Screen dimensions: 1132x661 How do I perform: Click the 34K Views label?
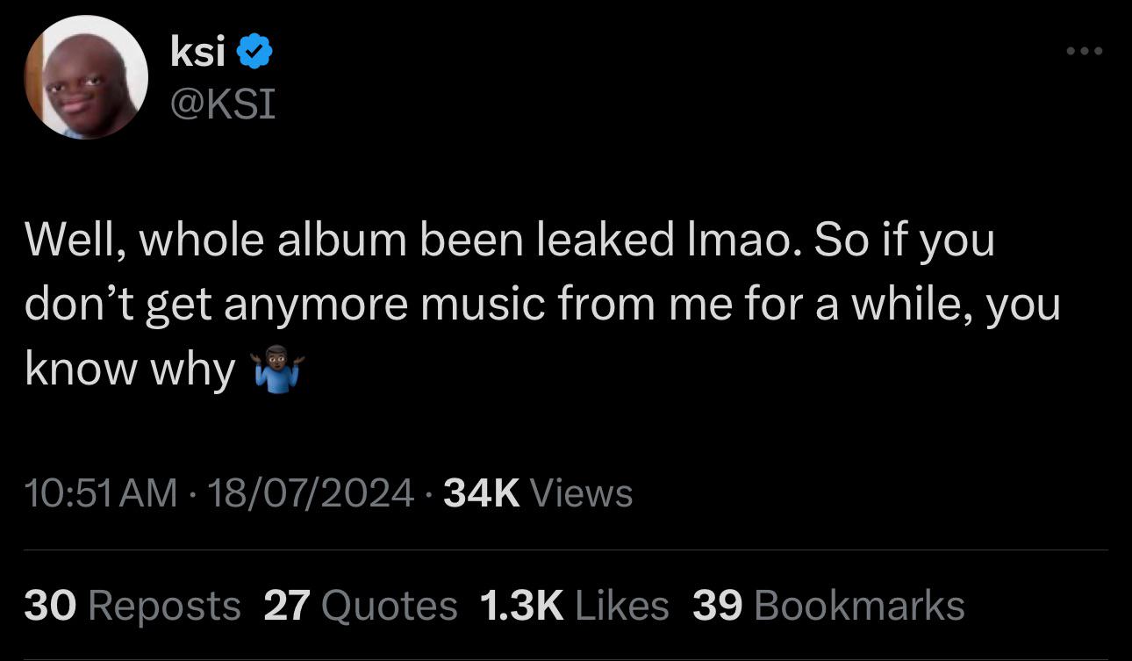[537, 493]
